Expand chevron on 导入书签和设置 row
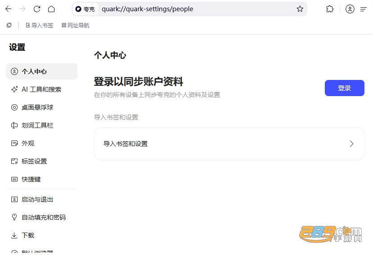373x260 pixels. [351, 144]
